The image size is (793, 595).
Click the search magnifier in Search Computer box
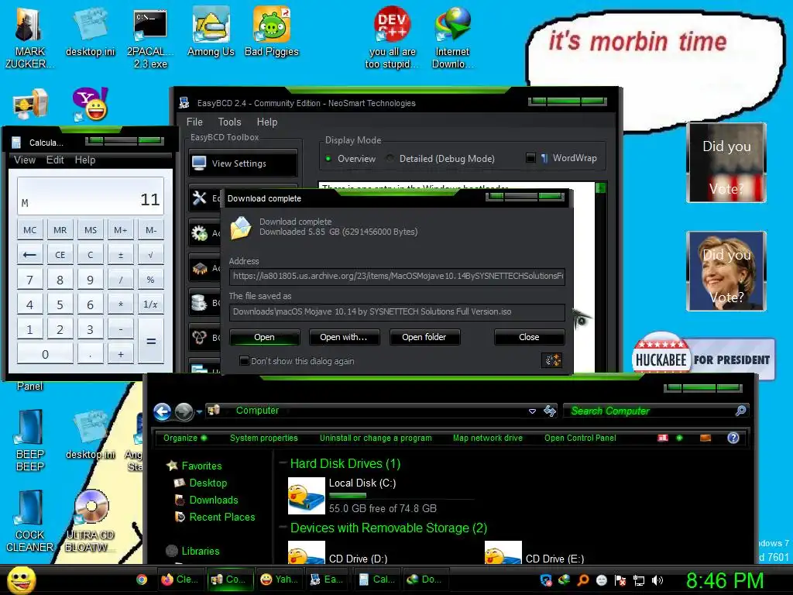[x=740, y=411]
